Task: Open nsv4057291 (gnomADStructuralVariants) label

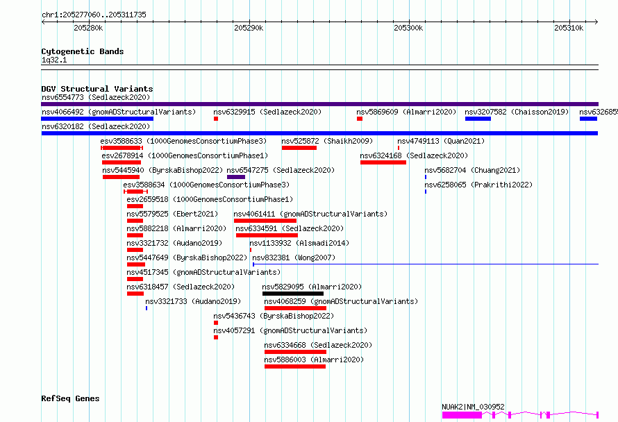Action: tap(290, 330)
